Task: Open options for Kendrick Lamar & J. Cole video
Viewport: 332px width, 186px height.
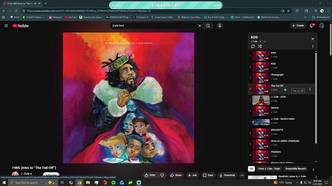Action: [316, 177]
